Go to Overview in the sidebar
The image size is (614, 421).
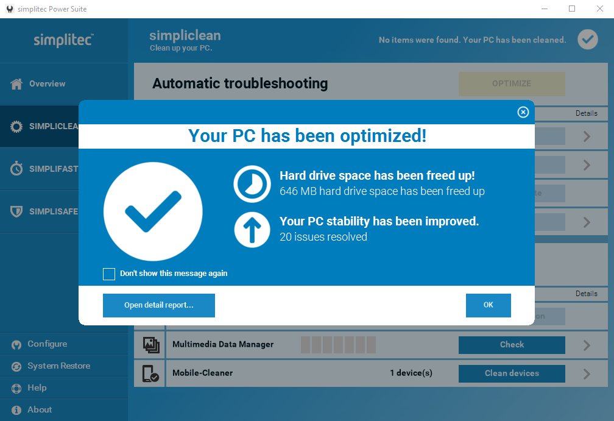click(x=64, y=84)
